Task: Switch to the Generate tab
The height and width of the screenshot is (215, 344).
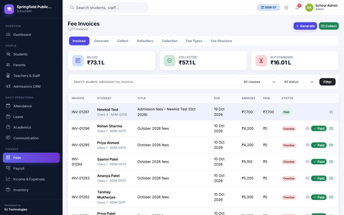Action: point(101,41)
